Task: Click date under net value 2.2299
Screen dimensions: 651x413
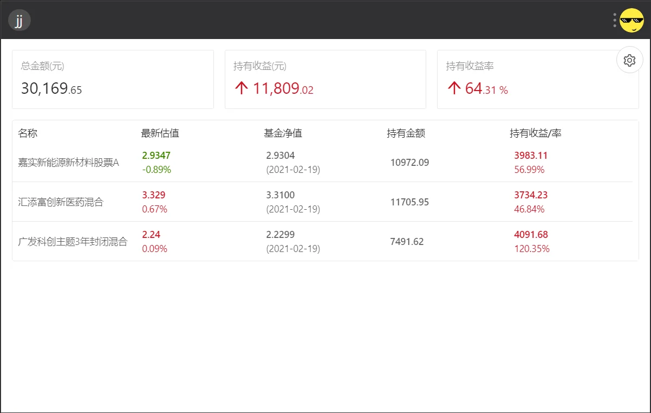Action: pos(293,249)
